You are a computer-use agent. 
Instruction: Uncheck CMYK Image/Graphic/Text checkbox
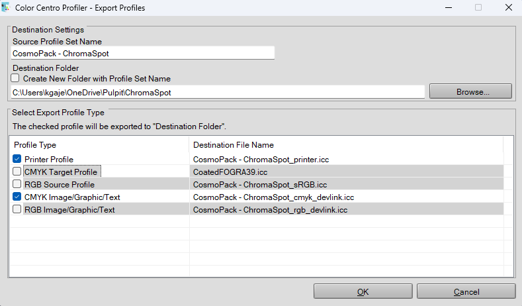[x=17, y=197]
